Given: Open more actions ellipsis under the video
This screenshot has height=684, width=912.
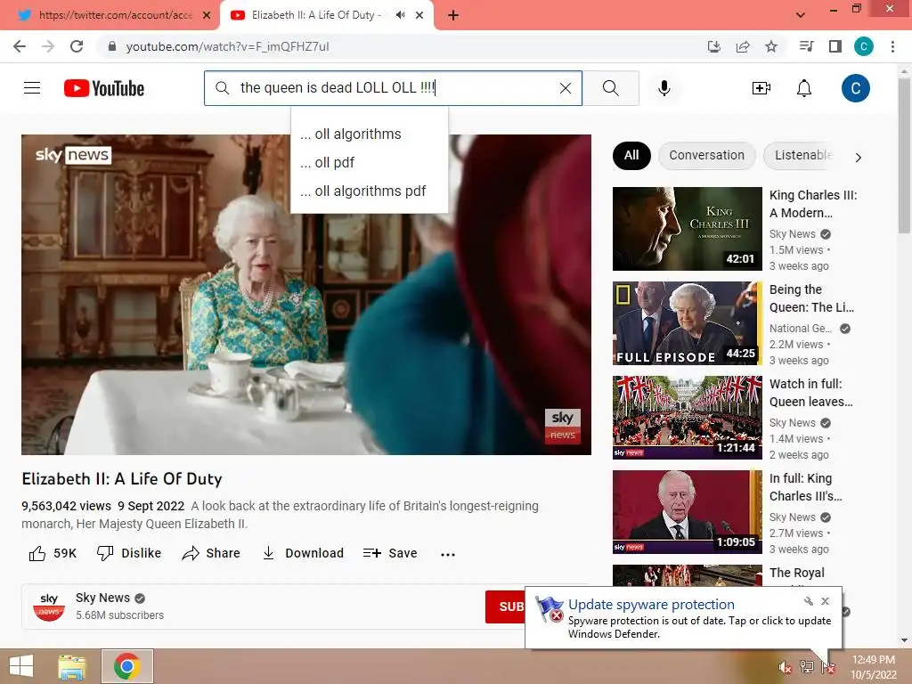Looking at the screenshot, I should pos(448,554).
